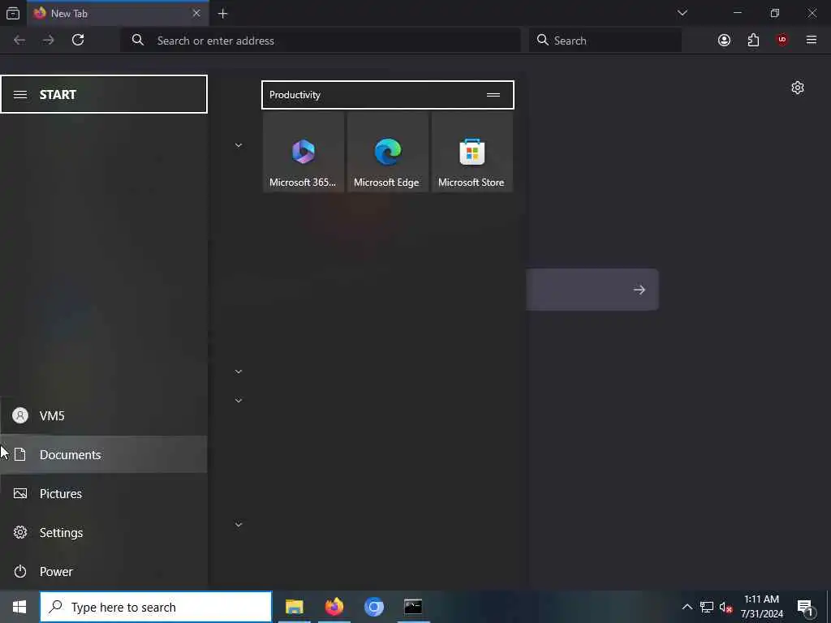The width and height of the screenshot is (831, 623).
Task: Open the Firefox account icon
Action: 724,41
